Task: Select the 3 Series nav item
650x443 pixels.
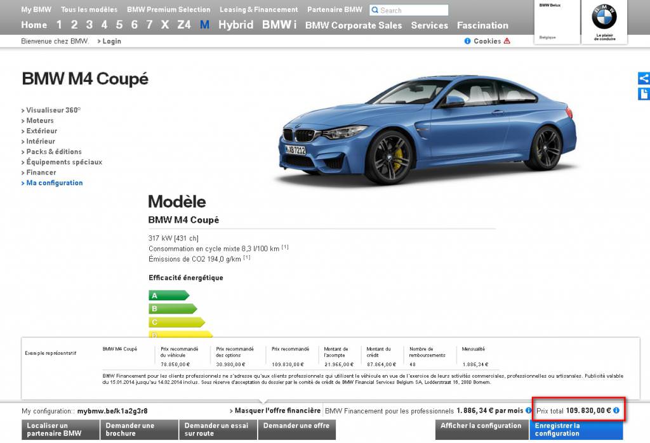Action: [x=89, y=25]
